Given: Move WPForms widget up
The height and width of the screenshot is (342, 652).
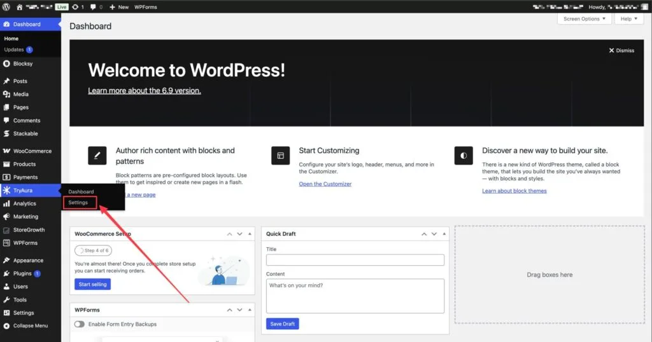Looking at the screenshot, I should pos(229,310).
